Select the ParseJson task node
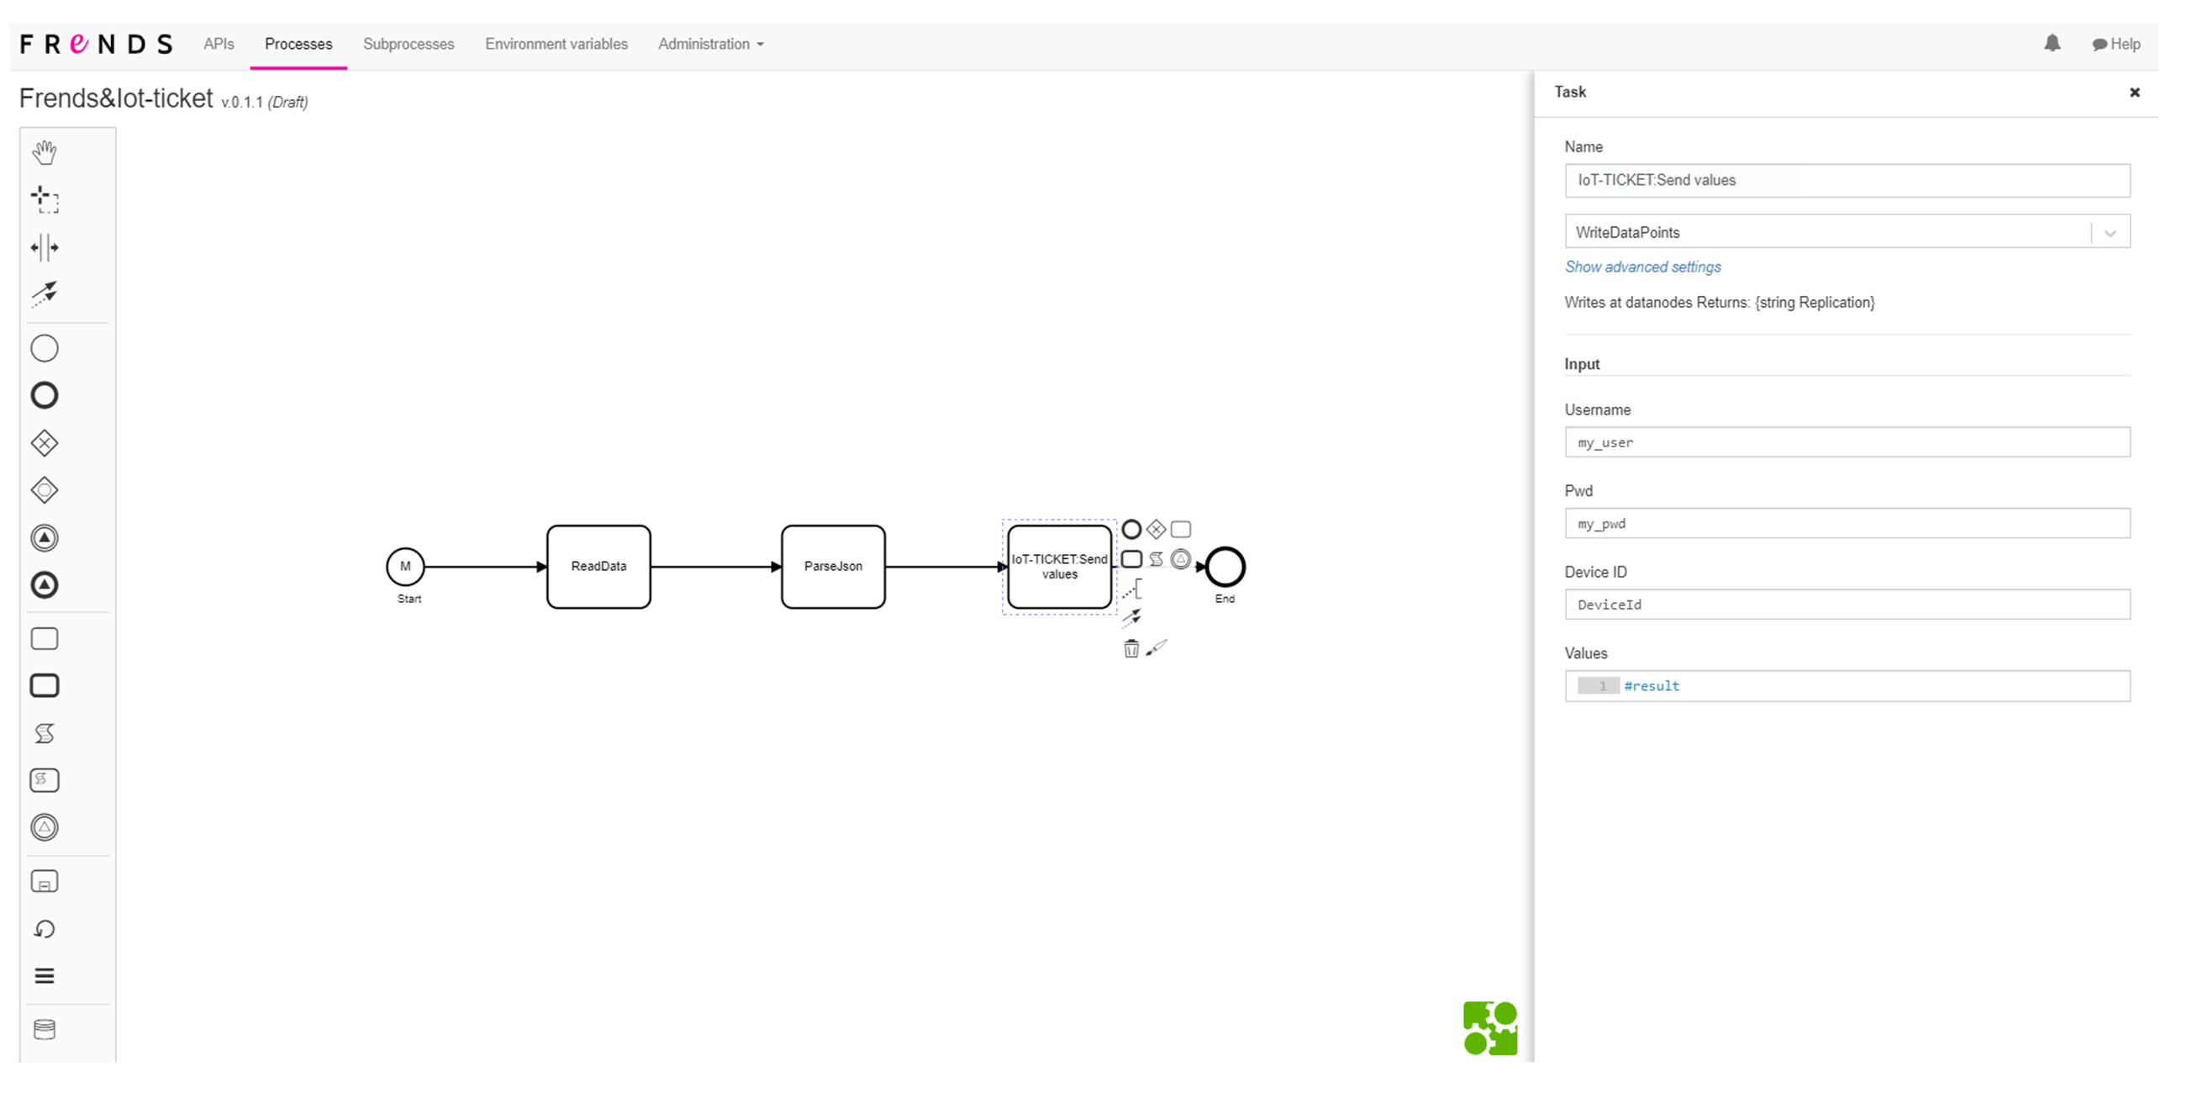This screenshot has width=2187, height=1093. pyautogui.click(x=832, y=567)
